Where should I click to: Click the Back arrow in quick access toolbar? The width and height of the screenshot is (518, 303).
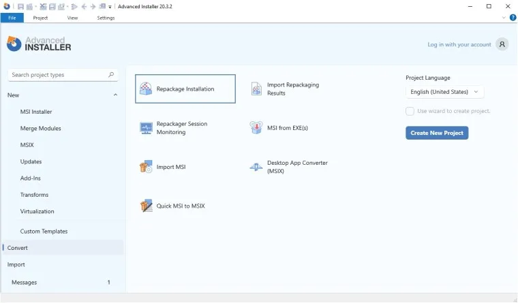[x=84, y=7]
